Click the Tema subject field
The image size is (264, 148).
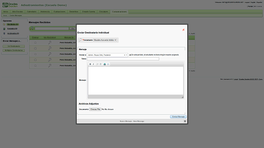tap(123, 59)
